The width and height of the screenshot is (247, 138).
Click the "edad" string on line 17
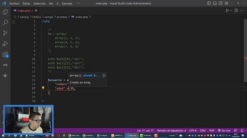click(60, 89)
